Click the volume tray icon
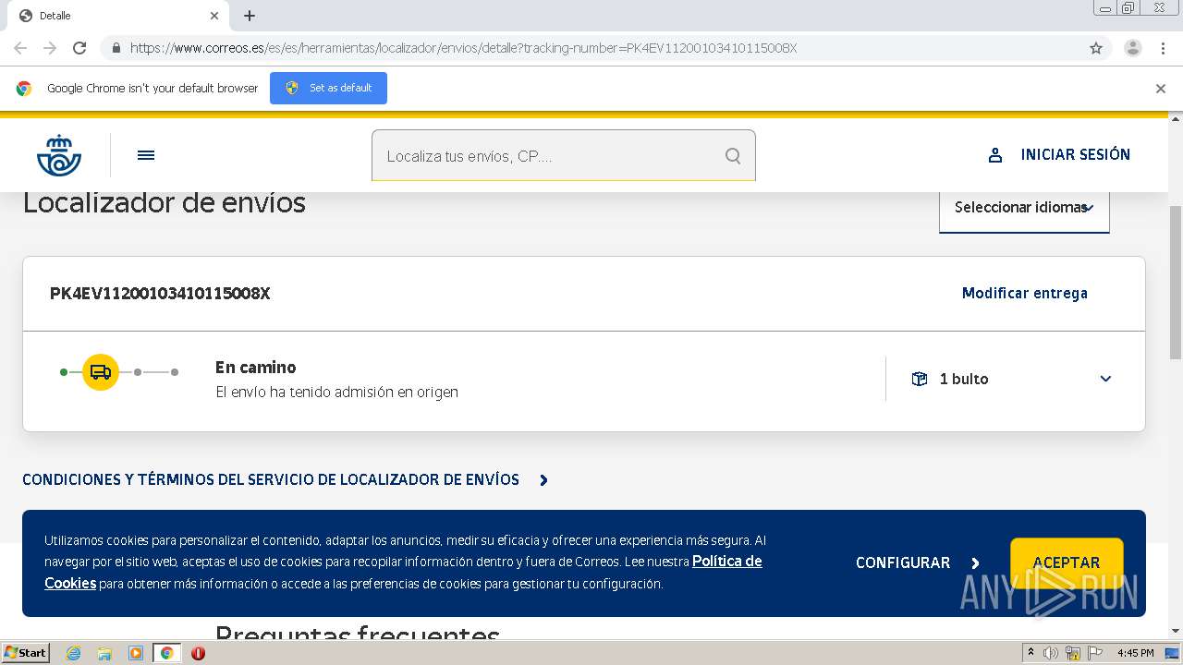This screenshot has width=1183, height=665. [1051, 653]
